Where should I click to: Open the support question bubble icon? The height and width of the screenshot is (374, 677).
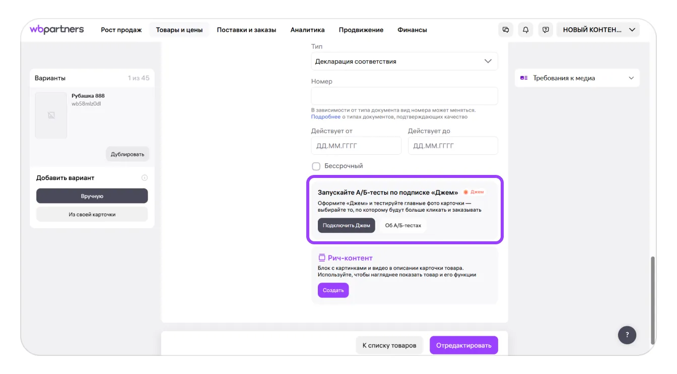point(546,30)
